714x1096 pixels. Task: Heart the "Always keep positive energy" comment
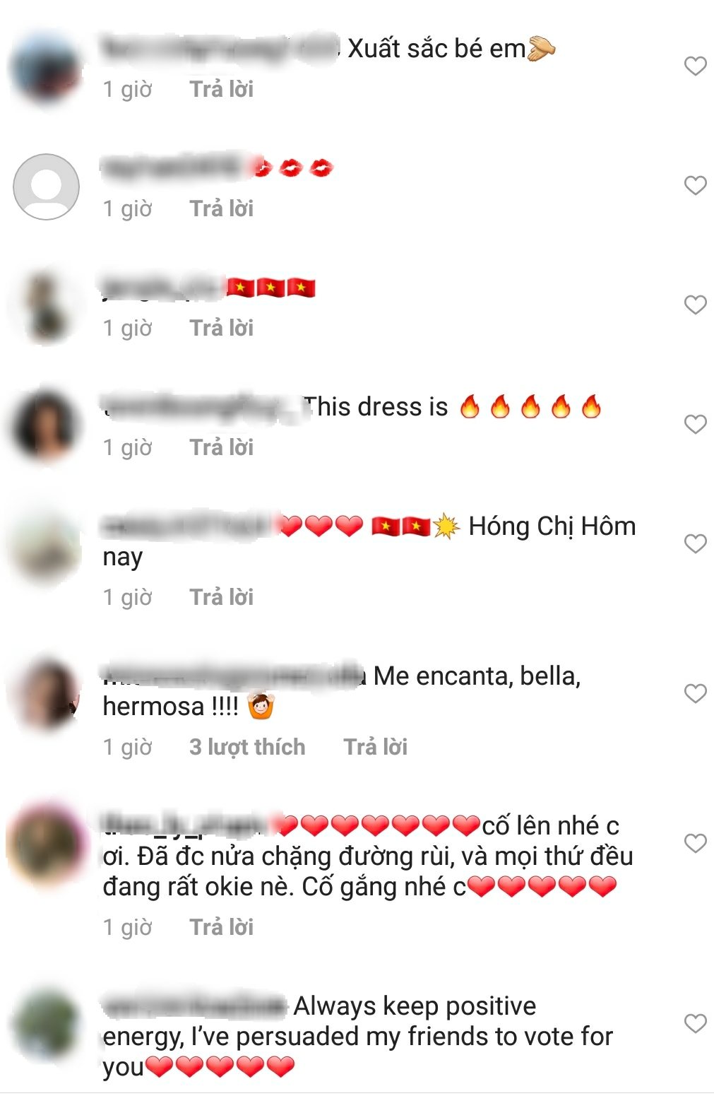click(x=695, y=1023)
